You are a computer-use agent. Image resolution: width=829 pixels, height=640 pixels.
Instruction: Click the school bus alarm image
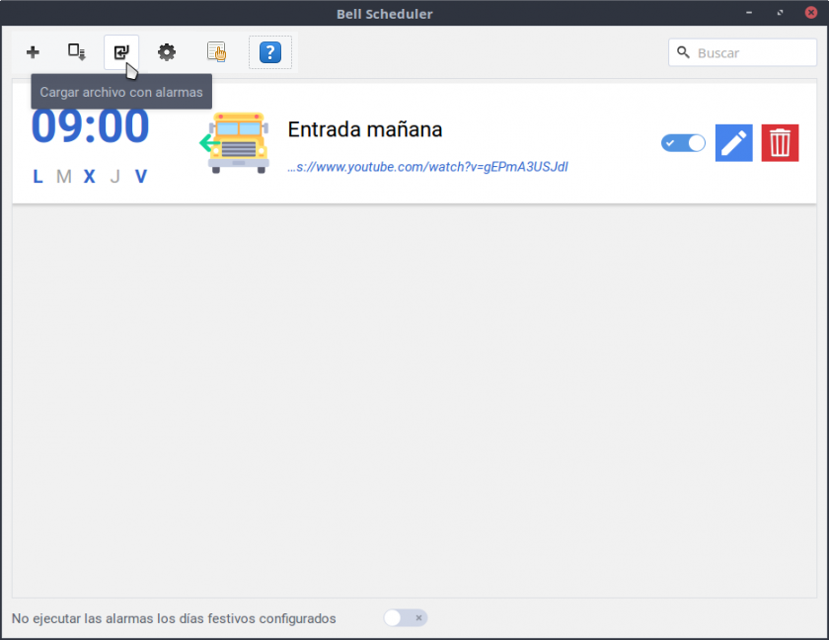[235, 143]
